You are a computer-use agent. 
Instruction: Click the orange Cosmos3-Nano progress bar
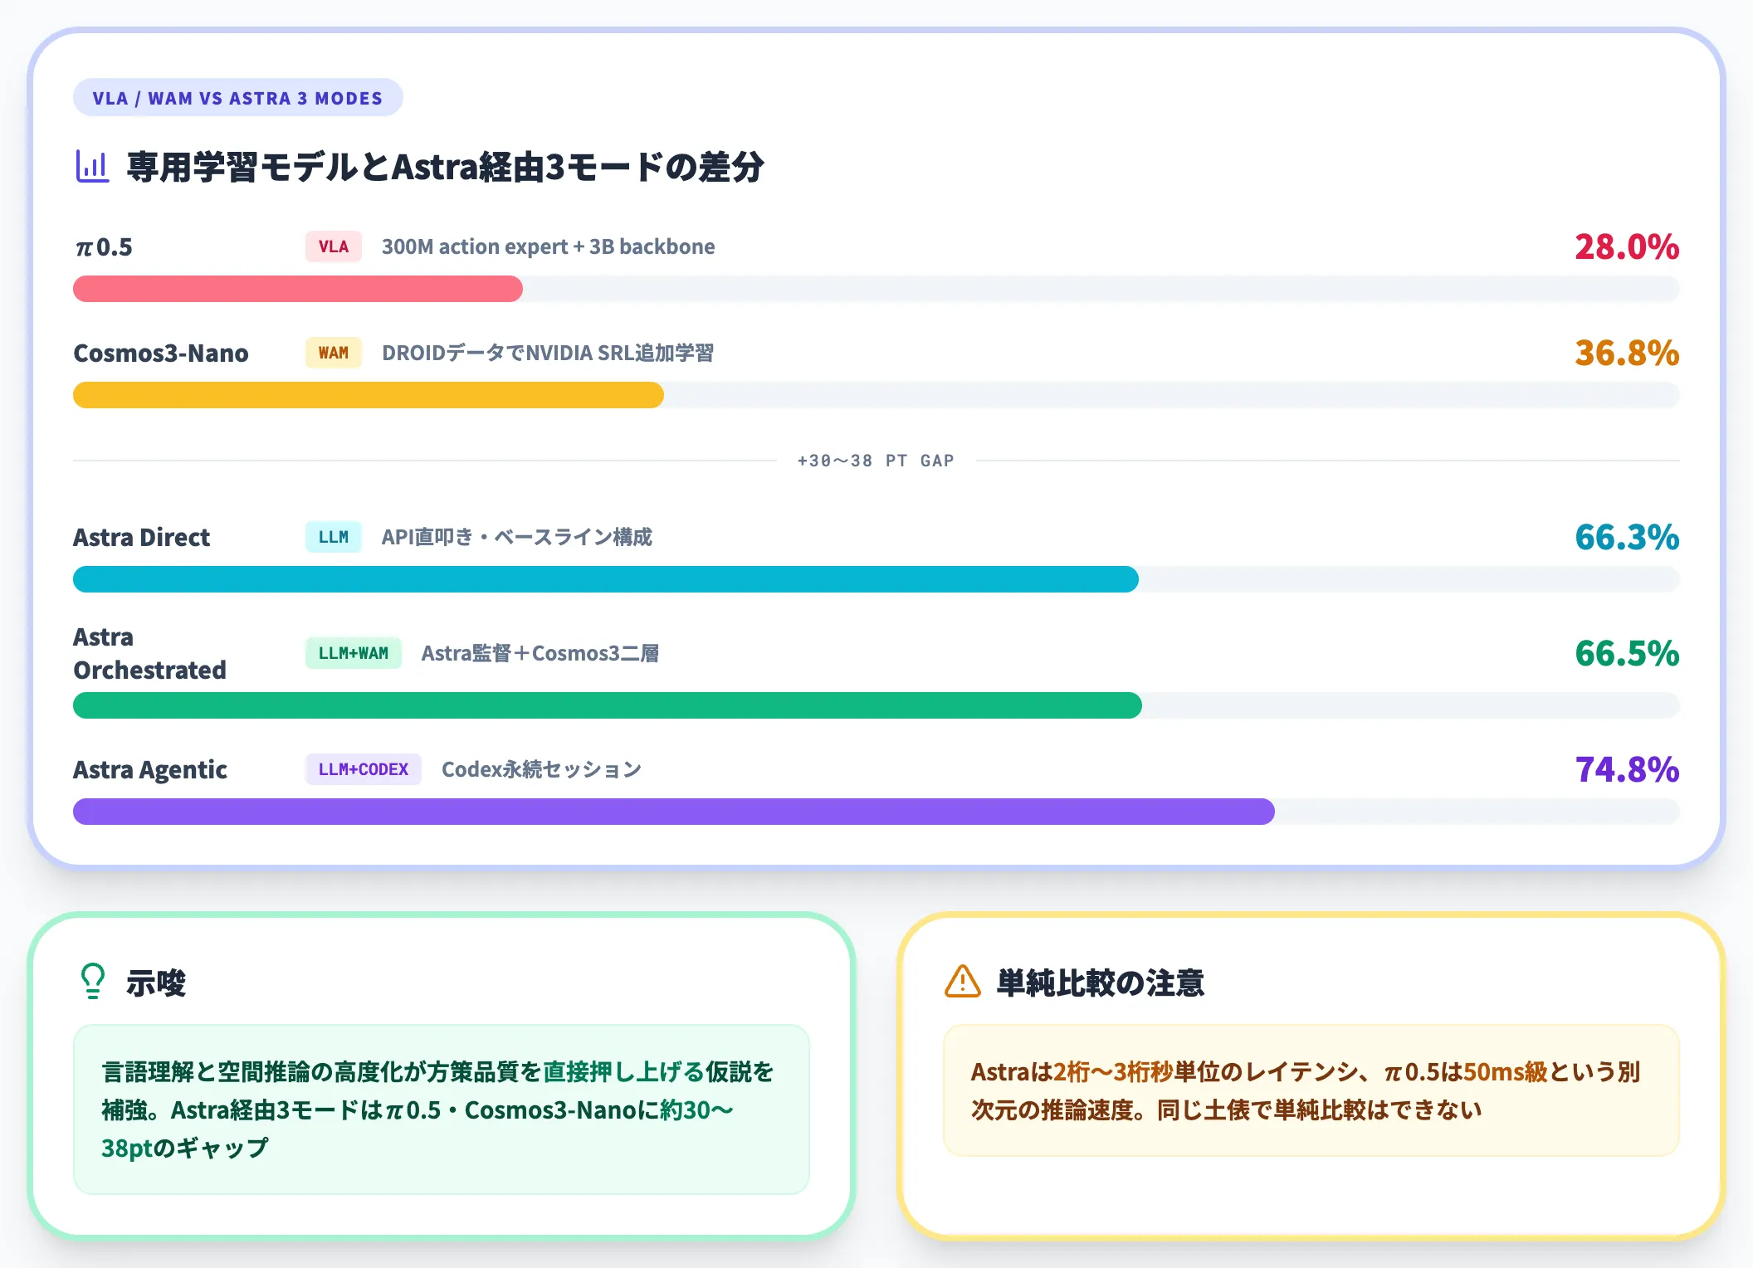click(x=369, y=395)
